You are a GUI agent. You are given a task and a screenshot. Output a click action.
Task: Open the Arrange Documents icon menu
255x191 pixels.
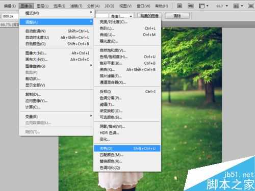click(x=238, y=6)
